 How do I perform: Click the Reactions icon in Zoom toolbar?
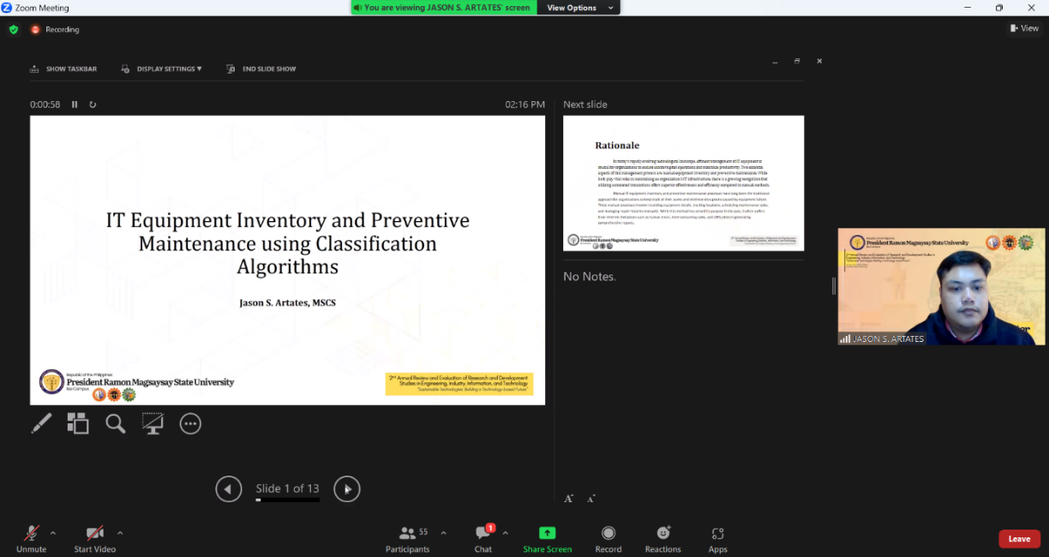click(662, 537)
